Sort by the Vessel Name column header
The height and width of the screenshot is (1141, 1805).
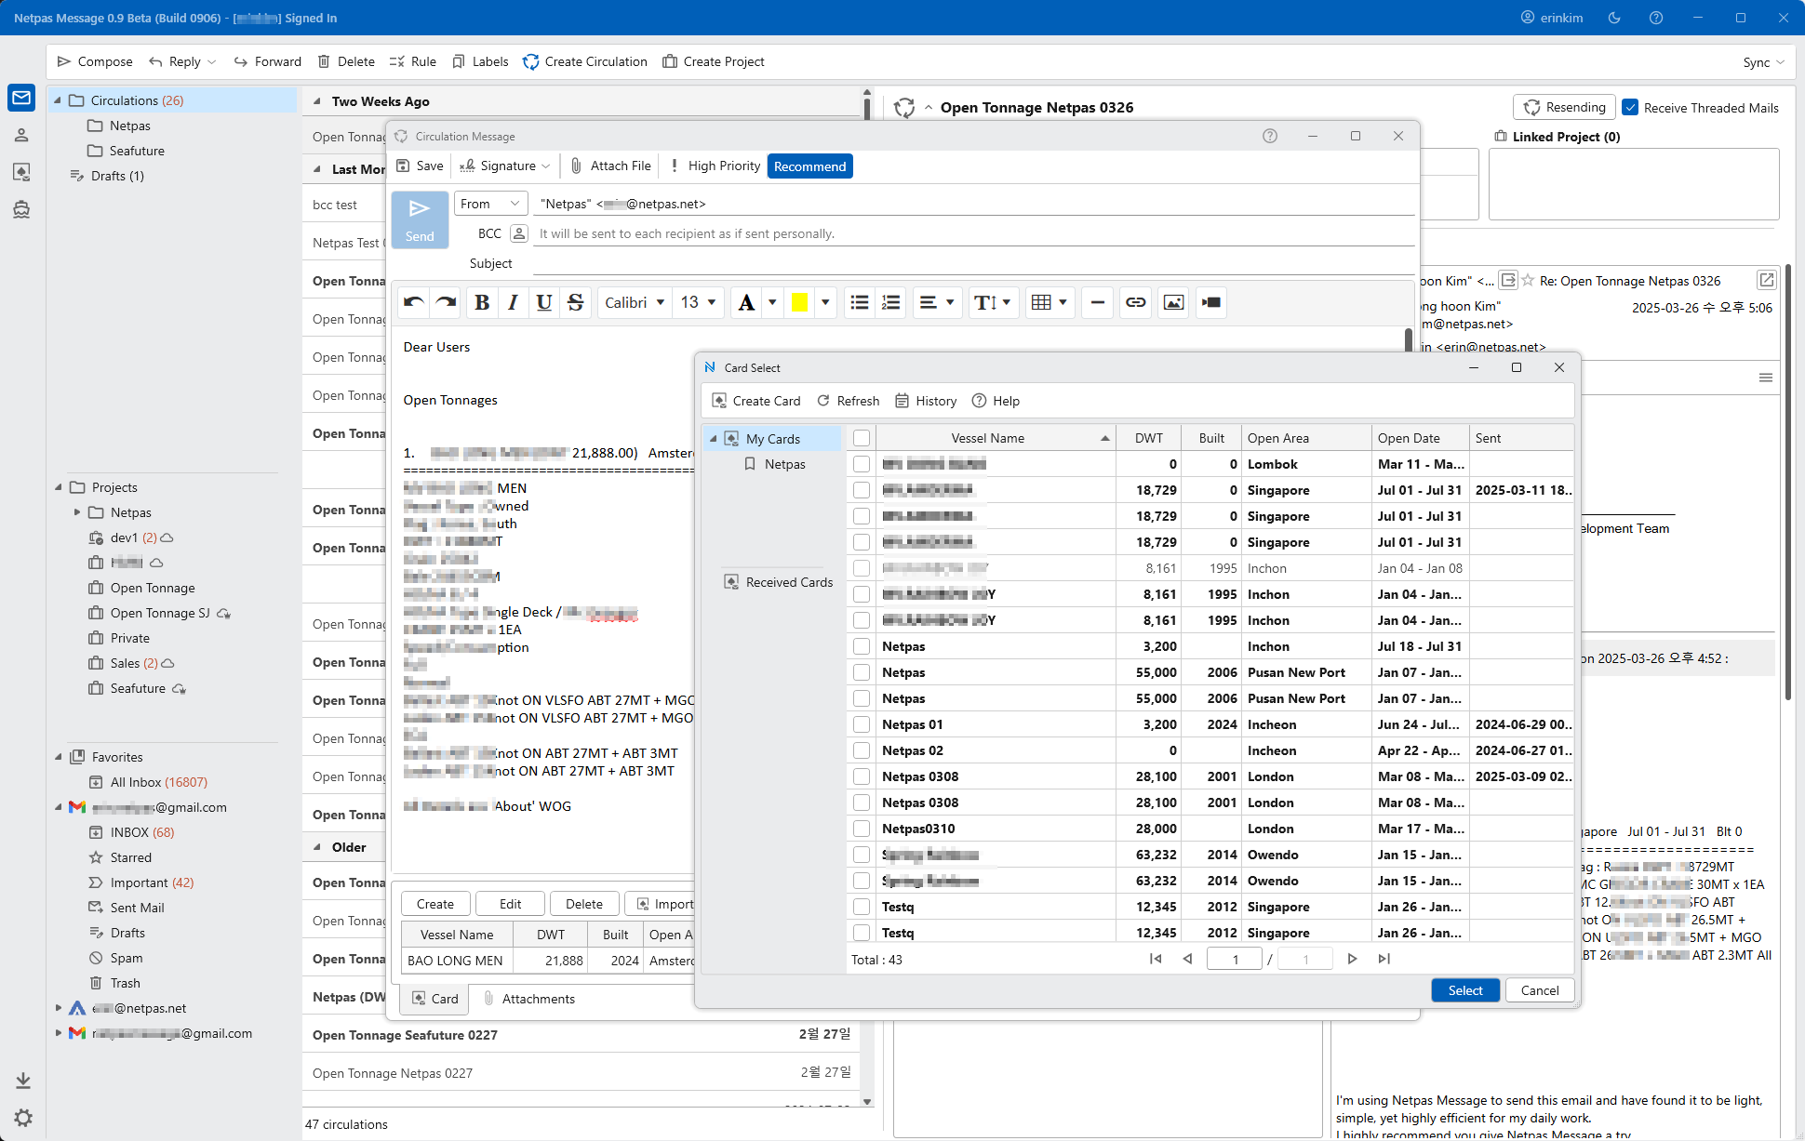996,438
